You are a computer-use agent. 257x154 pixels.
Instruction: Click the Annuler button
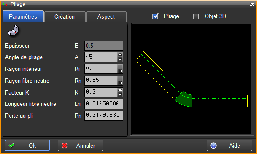(80, 145)
